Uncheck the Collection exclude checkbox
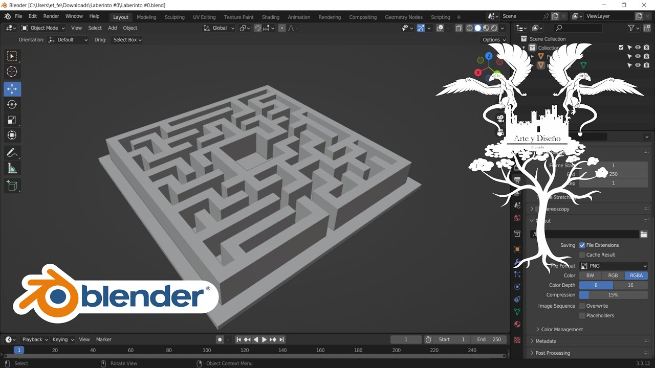655x368 pixels. (621, 48)
